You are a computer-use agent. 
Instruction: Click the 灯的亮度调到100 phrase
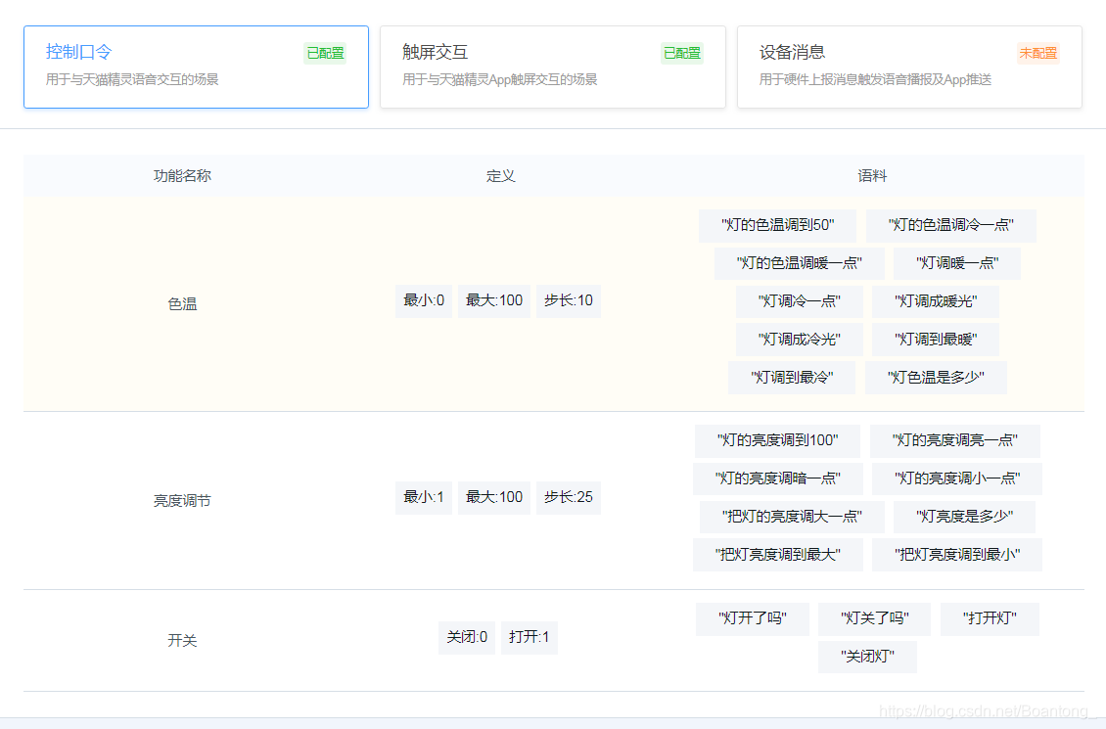(x=778, y=441)
